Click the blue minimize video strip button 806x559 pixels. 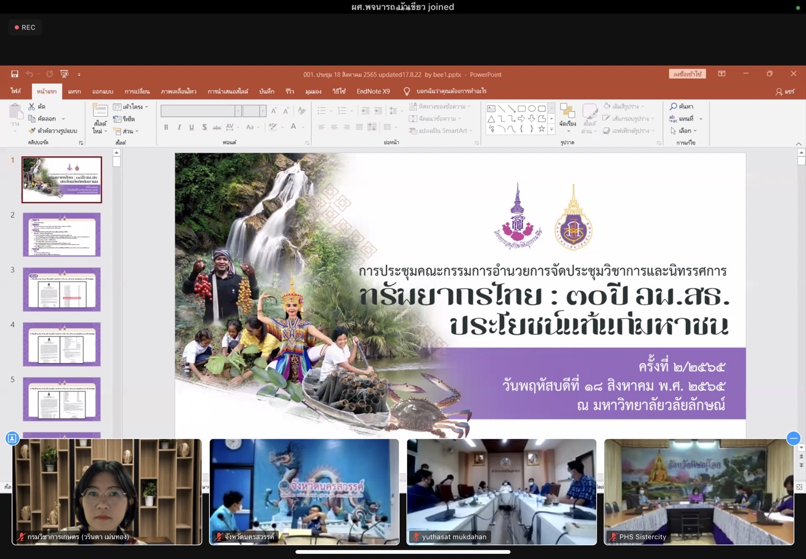point(793,438)
